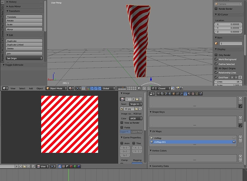
Task: Show only blue channel in image editor
Action: 79,166
